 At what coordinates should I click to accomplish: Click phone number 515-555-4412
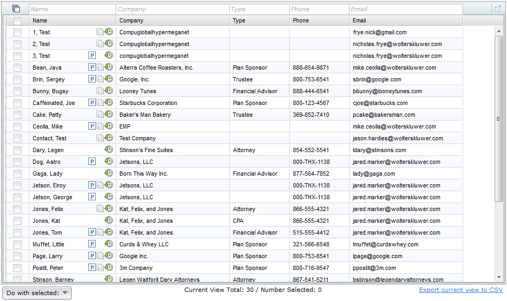(x=311, y=232)
